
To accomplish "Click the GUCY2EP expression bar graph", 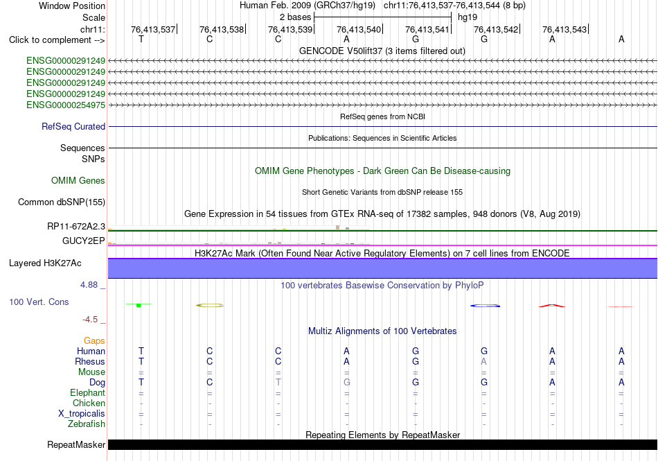I will pos(239,243).
